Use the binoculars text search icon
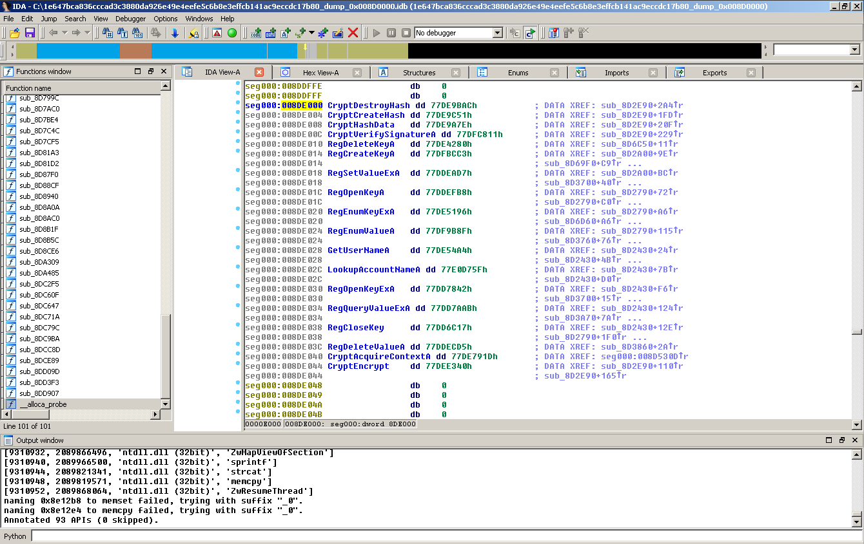The image size is (864, 544). coord(122,32)
